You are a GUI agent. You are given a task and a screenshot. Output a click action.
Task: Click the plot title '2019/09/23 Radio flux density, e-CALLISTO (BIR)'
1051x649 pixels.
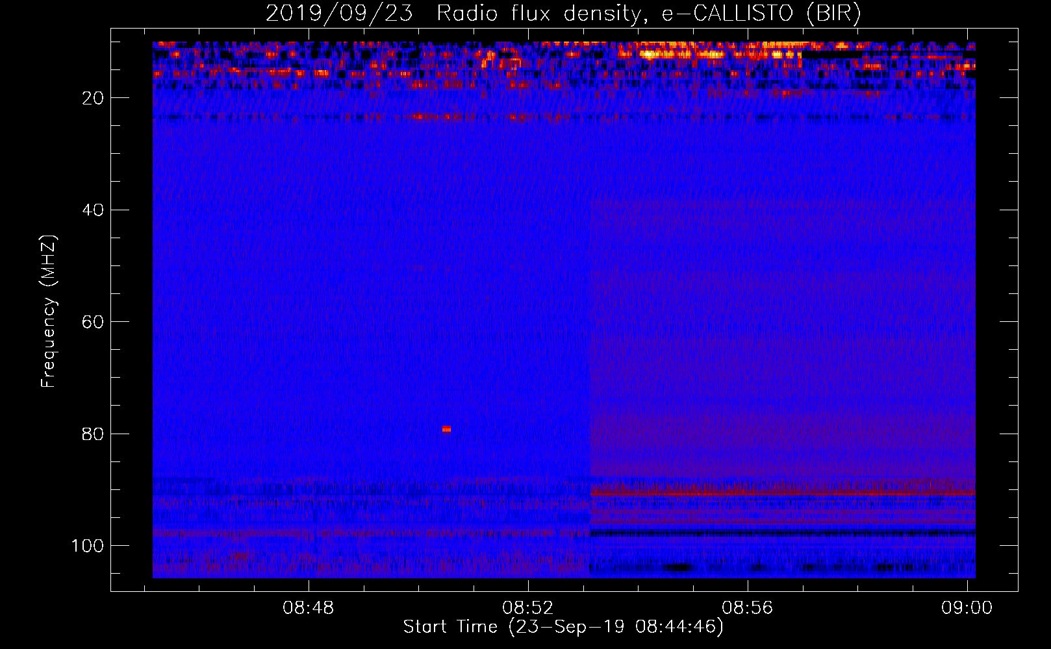(563, 14)
